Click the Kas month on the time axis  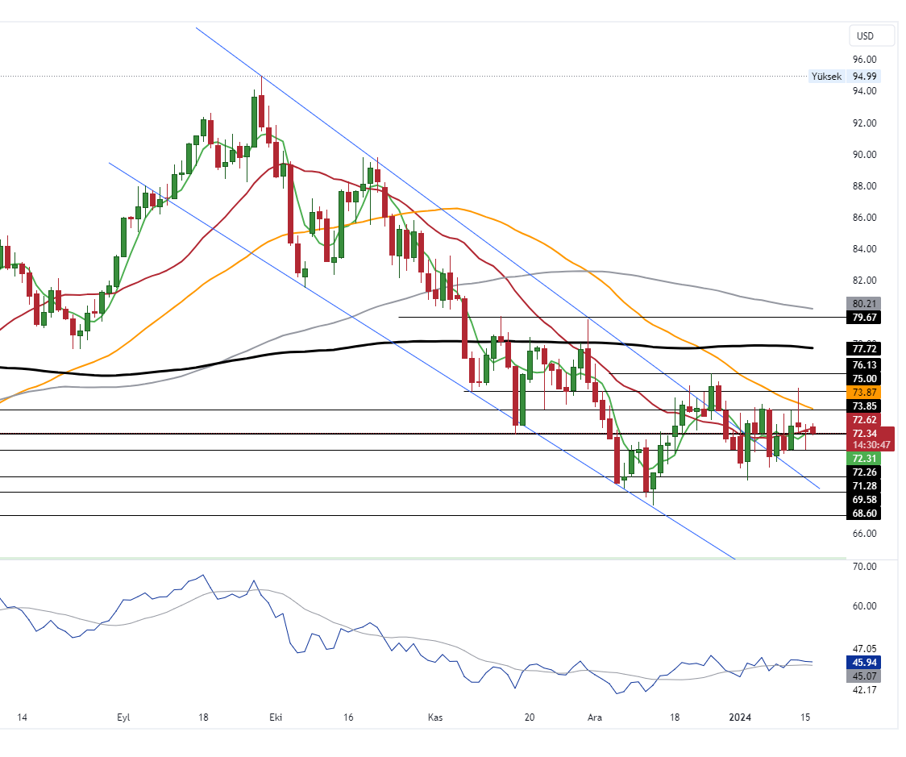coord(435,717)
